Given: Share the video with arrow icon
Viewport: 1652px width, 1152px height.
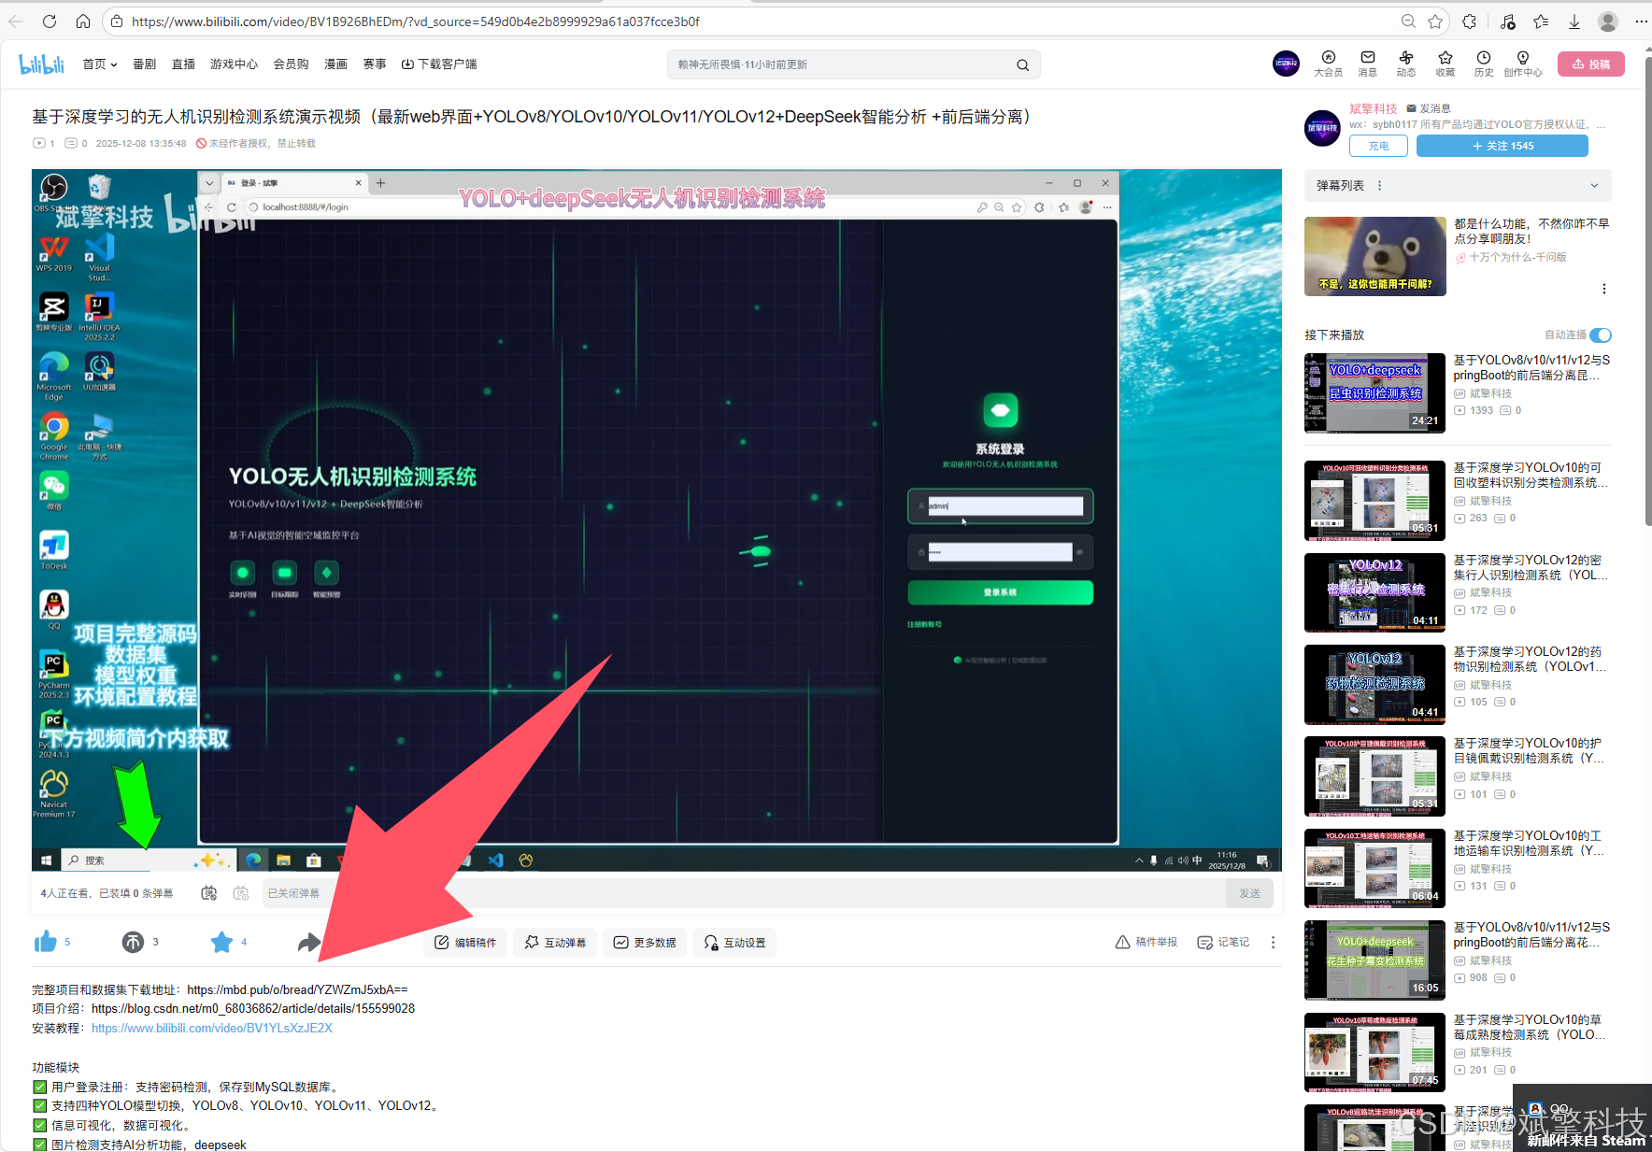Looking at the screenshot, I should (309, 942).
